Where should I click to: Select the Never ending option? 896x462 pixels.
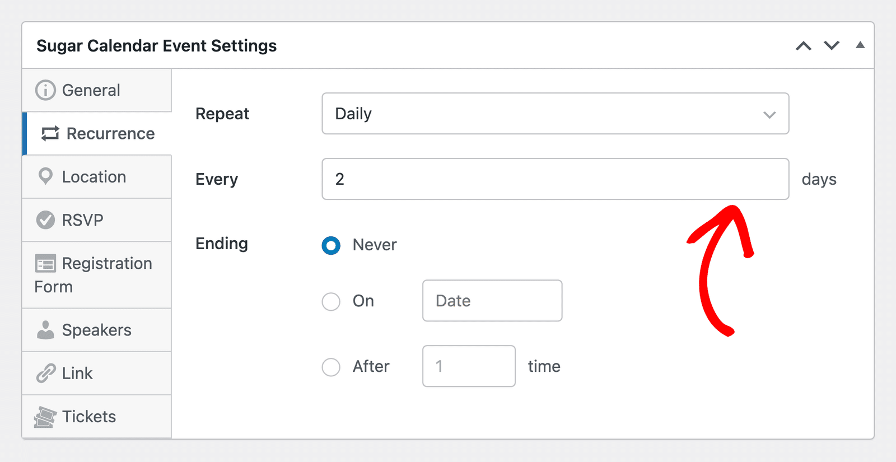click(x=331, y=245)
